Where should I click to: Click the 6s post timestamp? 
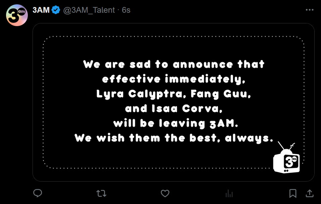pos(126,10)
